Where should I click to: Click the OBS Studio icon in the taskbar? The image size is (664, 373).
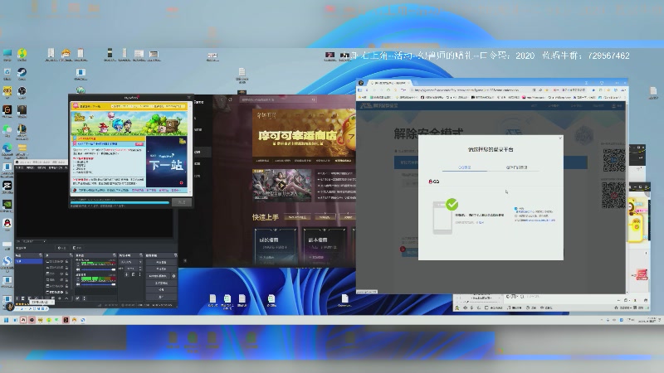[x=32, y=320]
